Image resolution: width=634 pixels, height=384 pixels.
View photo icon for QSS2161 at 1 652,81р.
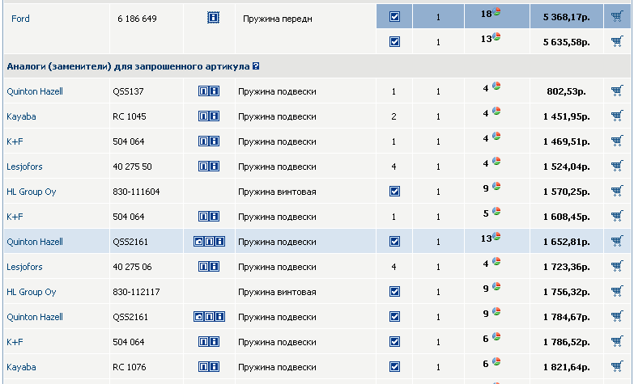coord(199,242)
